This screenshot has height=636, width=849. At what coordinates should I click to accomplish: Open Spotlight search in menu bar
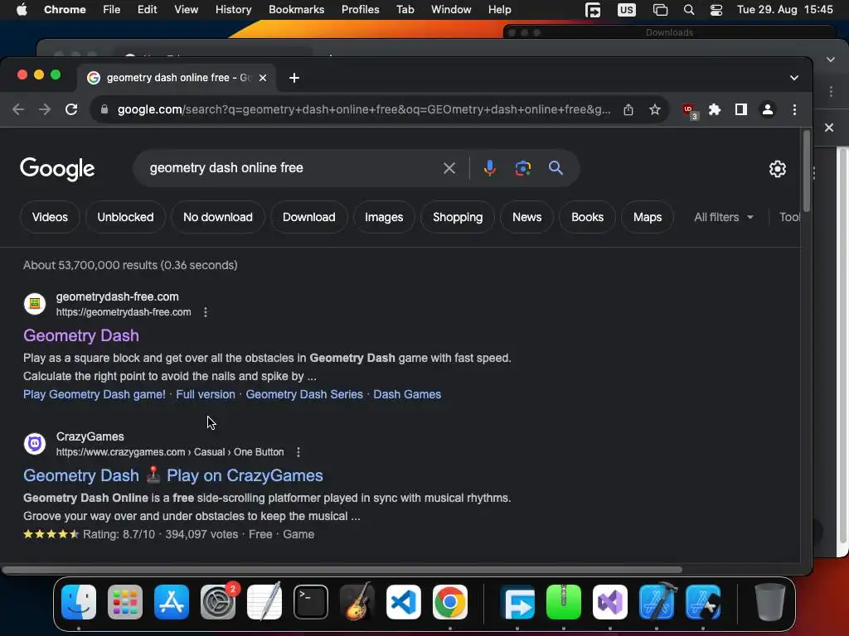coord(689,10)
